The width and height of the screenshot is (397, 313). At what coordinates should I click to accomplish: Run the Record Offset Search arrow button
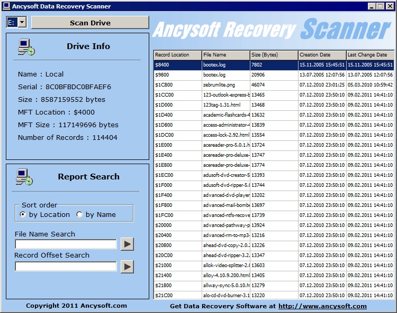[x=127, y=267]
